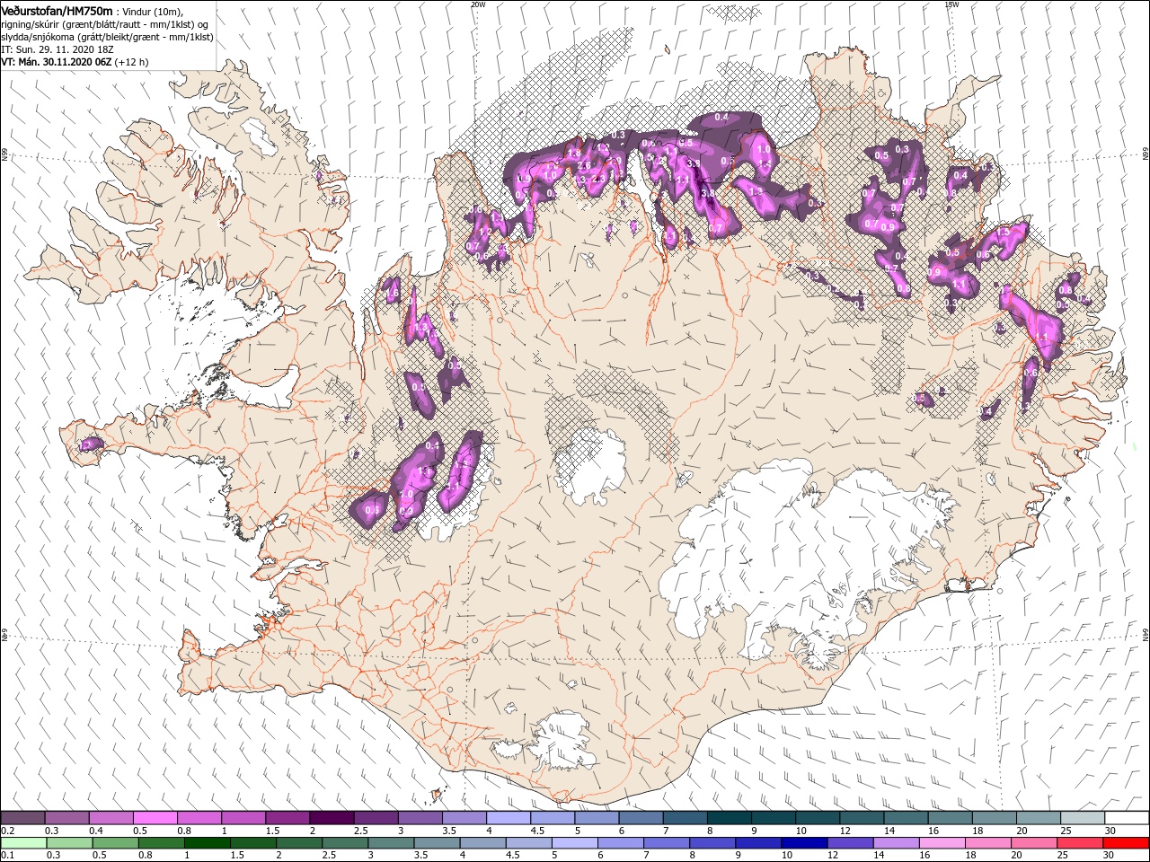Select the 0.5–0.8 medium green rain swatch
This screenshot has height=862, width=1150.
116,843
